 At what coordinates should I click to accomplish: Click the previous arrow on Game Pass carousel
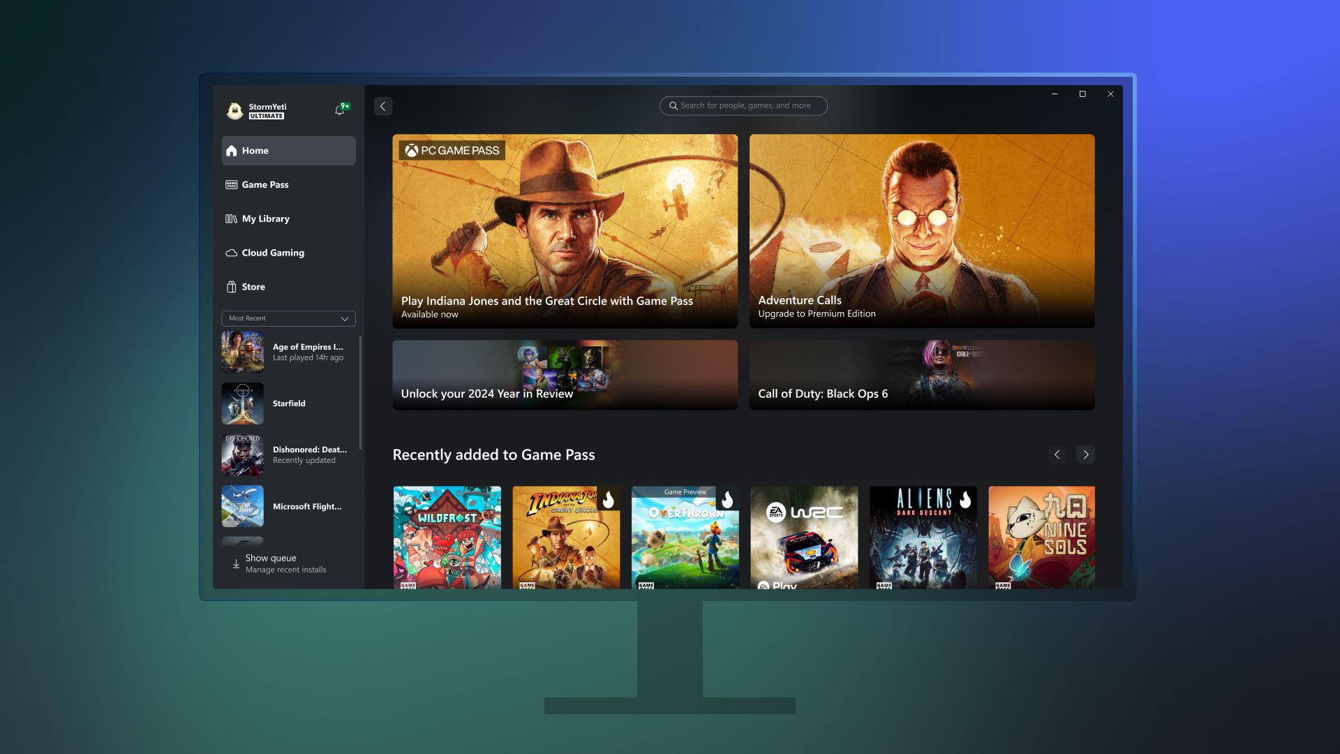1057,454
